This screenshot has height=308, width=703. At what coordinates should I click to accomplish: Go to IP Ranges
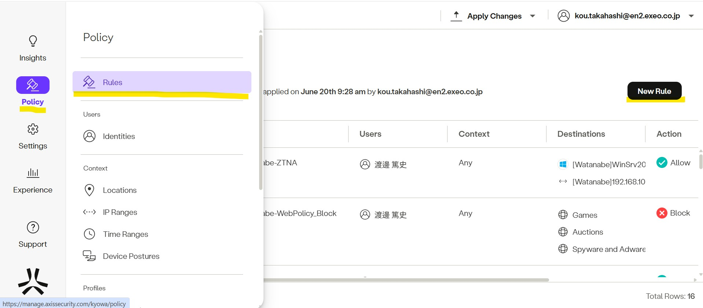pos(120,212)
